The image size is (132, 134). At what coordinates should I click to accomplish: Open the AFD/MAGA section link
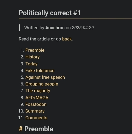click(37, 98)
